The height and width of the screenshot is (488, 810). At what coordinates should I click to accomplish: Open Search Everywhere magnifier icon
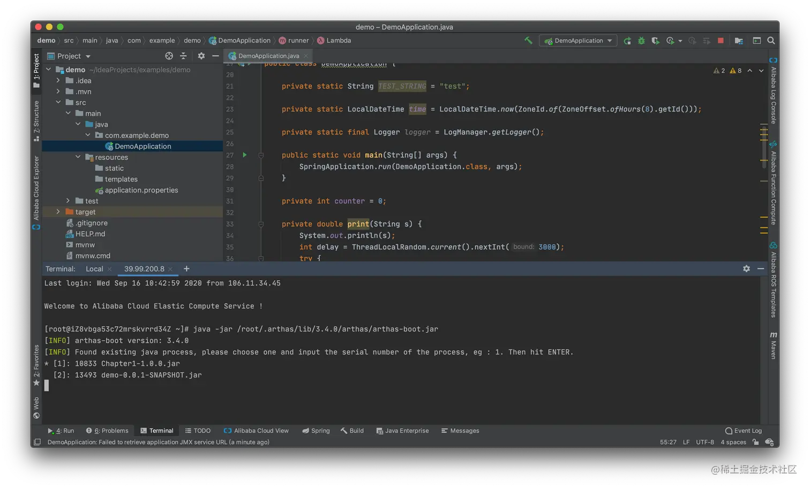tap(771, 41)
